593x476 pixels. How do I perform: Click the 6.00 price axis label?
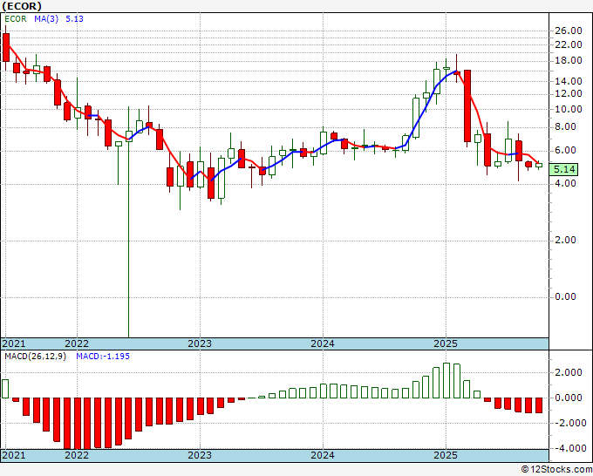[x=565, y=150]
